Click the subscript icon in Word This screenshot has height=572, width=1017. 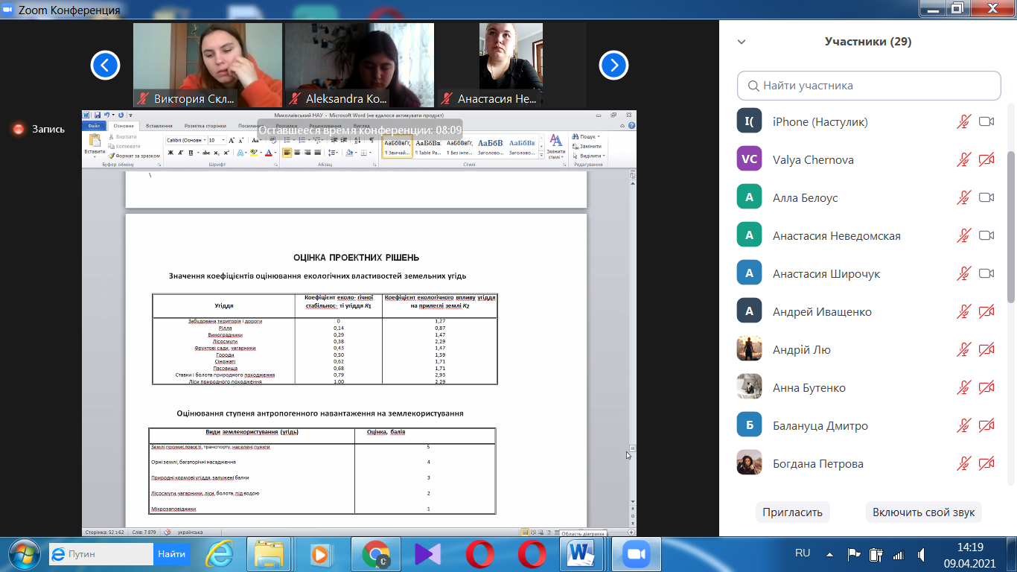217,153
